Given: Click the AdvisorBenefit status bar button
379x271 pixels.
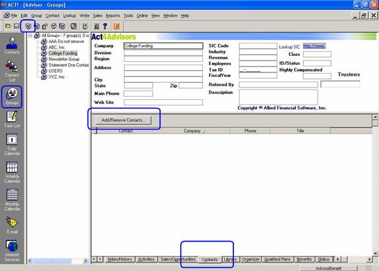Looking at the screenshot, I should pos(328,268).
